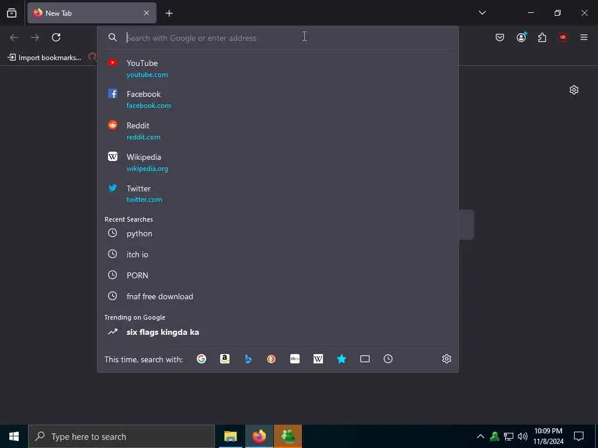Screen dimensions: 598x448
Task: Open the Extensions puzzle icon
Action: coord(542,37)
